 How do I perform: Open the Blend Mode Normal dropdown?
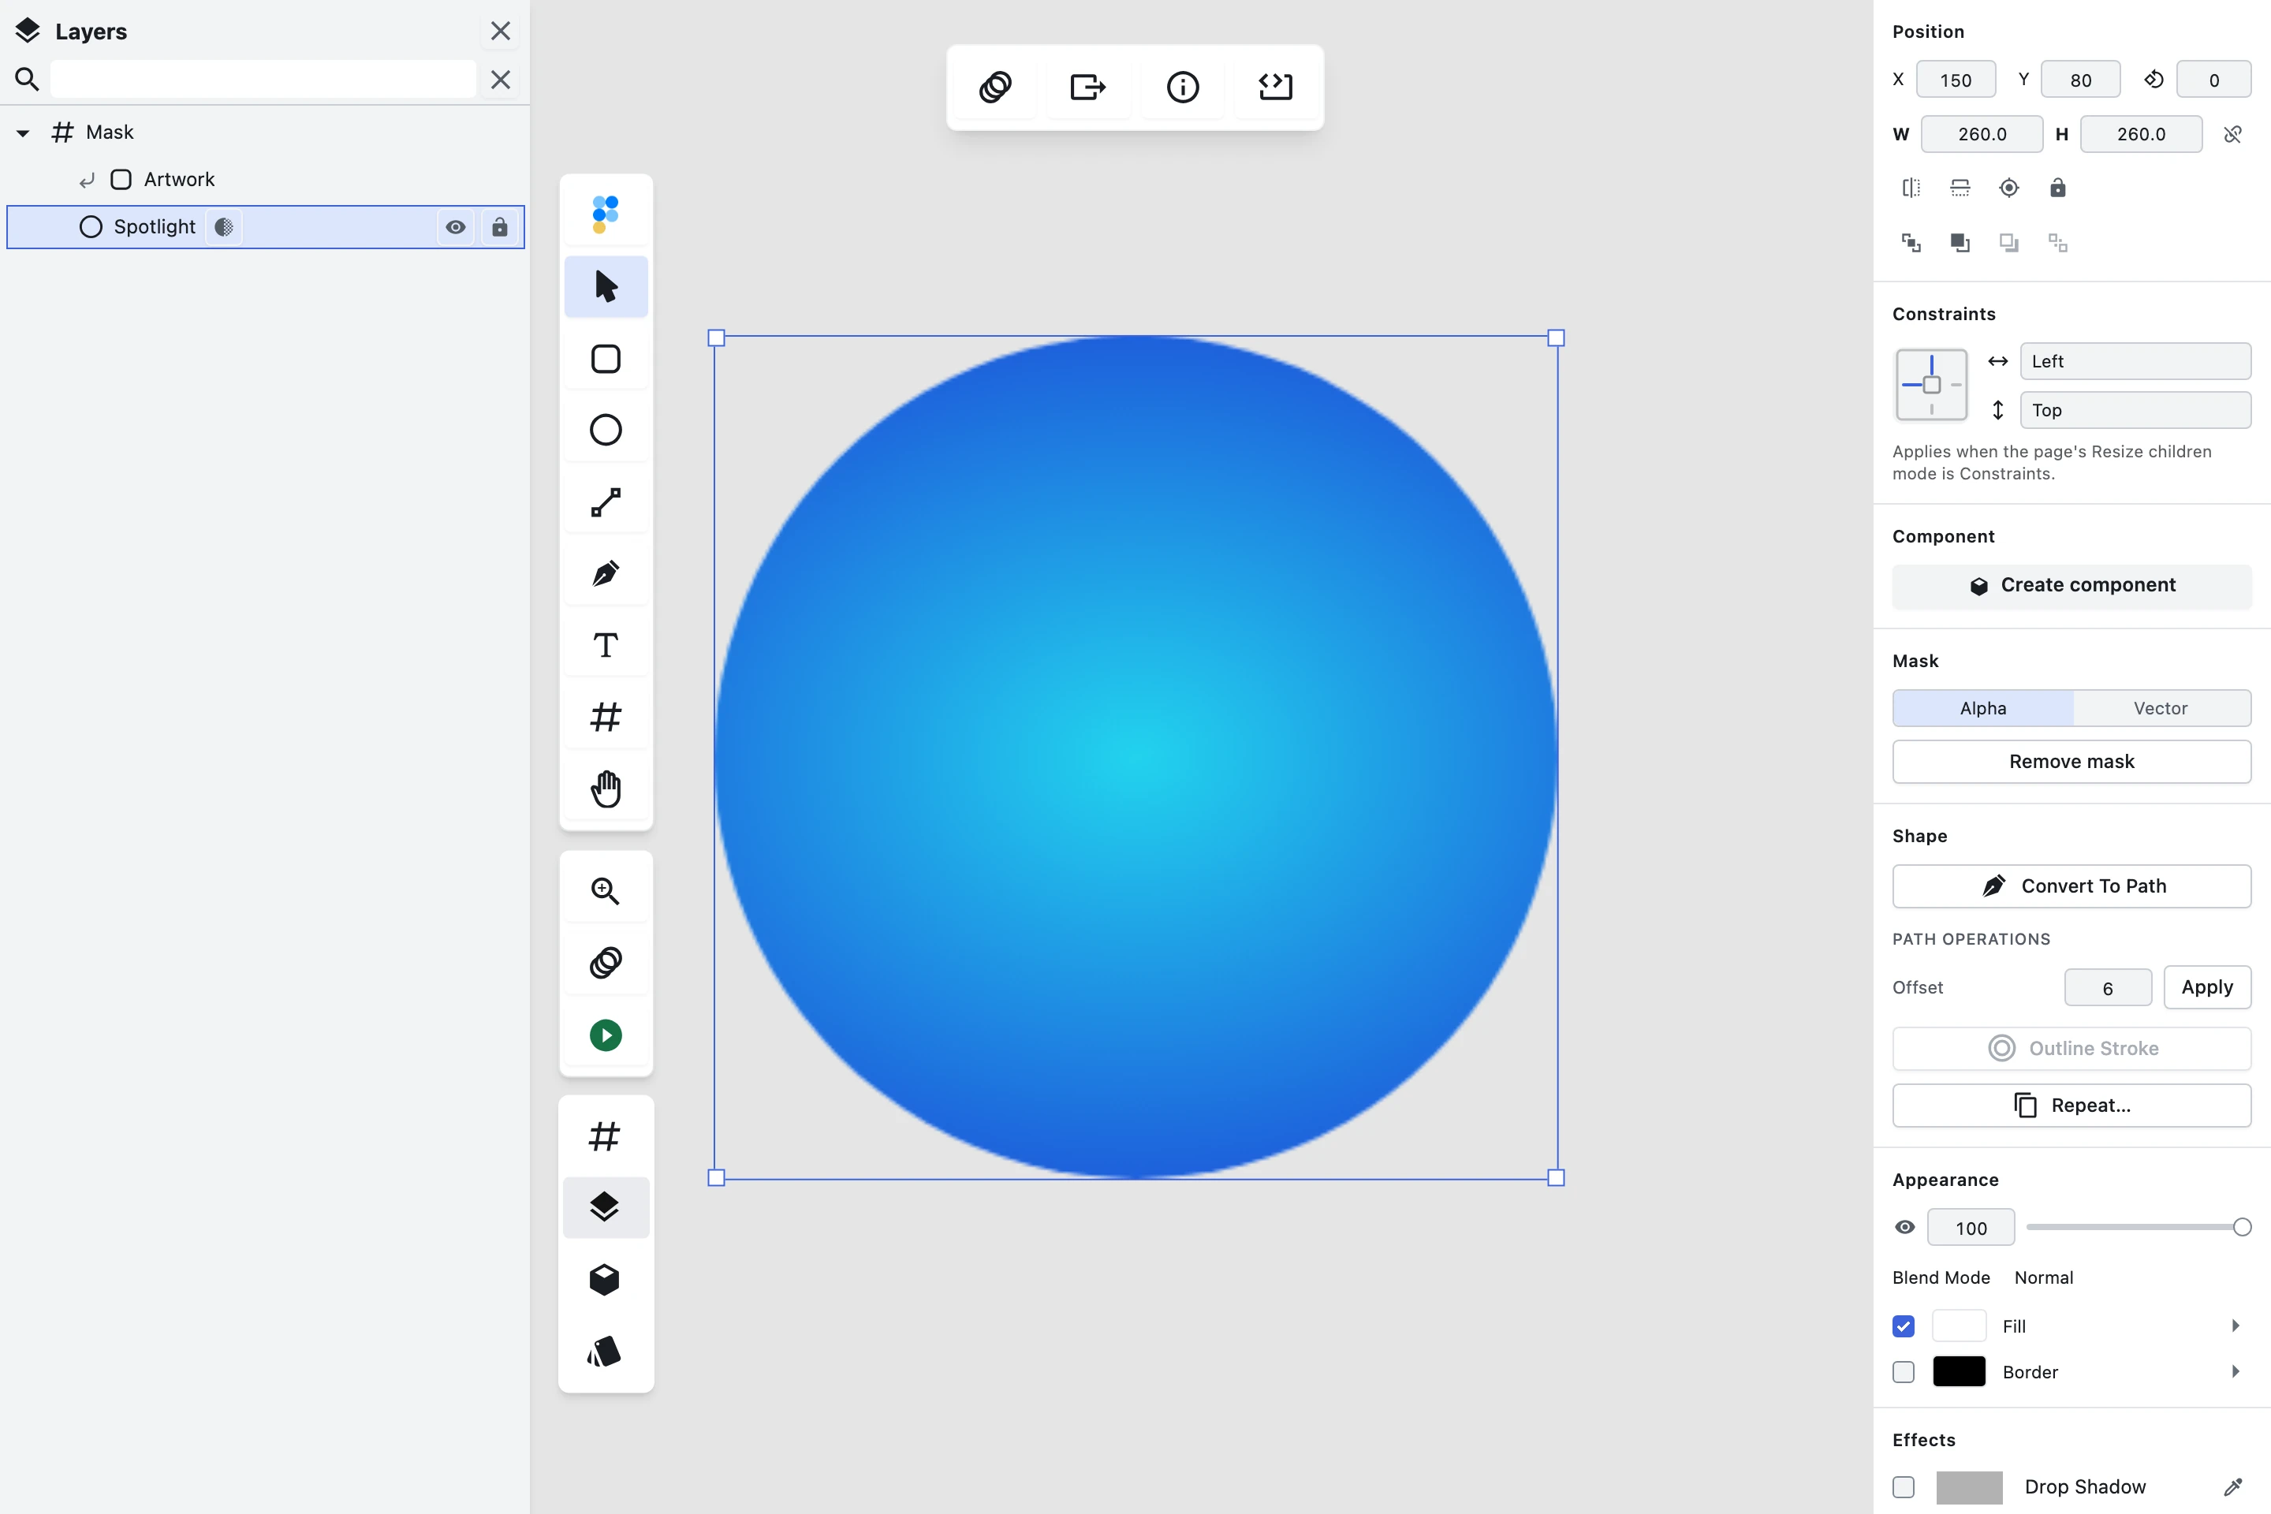(x=2043, y=1277)
